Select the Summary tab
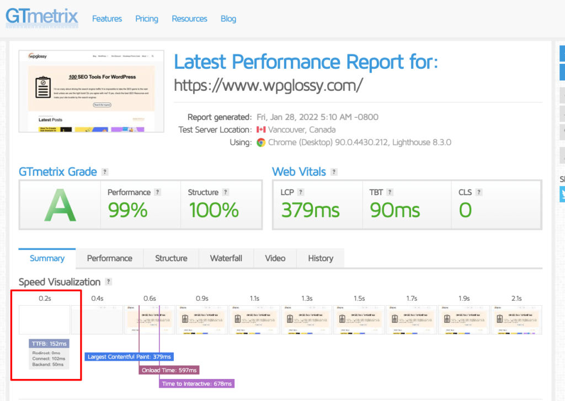Viewport: 565px width, 401px height. coord(47,258)
